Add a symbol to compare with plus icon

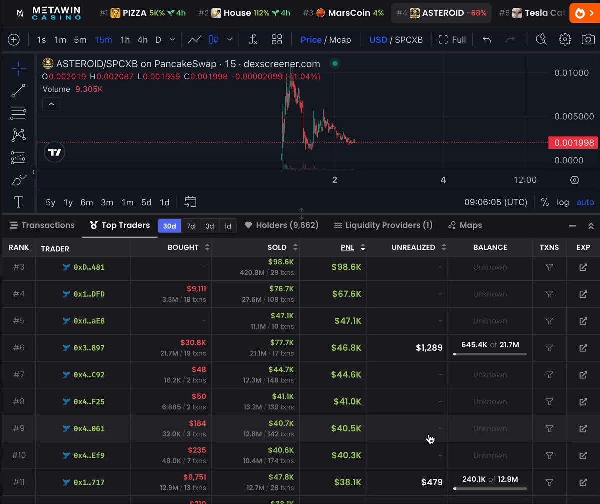[x=14, y=40]
